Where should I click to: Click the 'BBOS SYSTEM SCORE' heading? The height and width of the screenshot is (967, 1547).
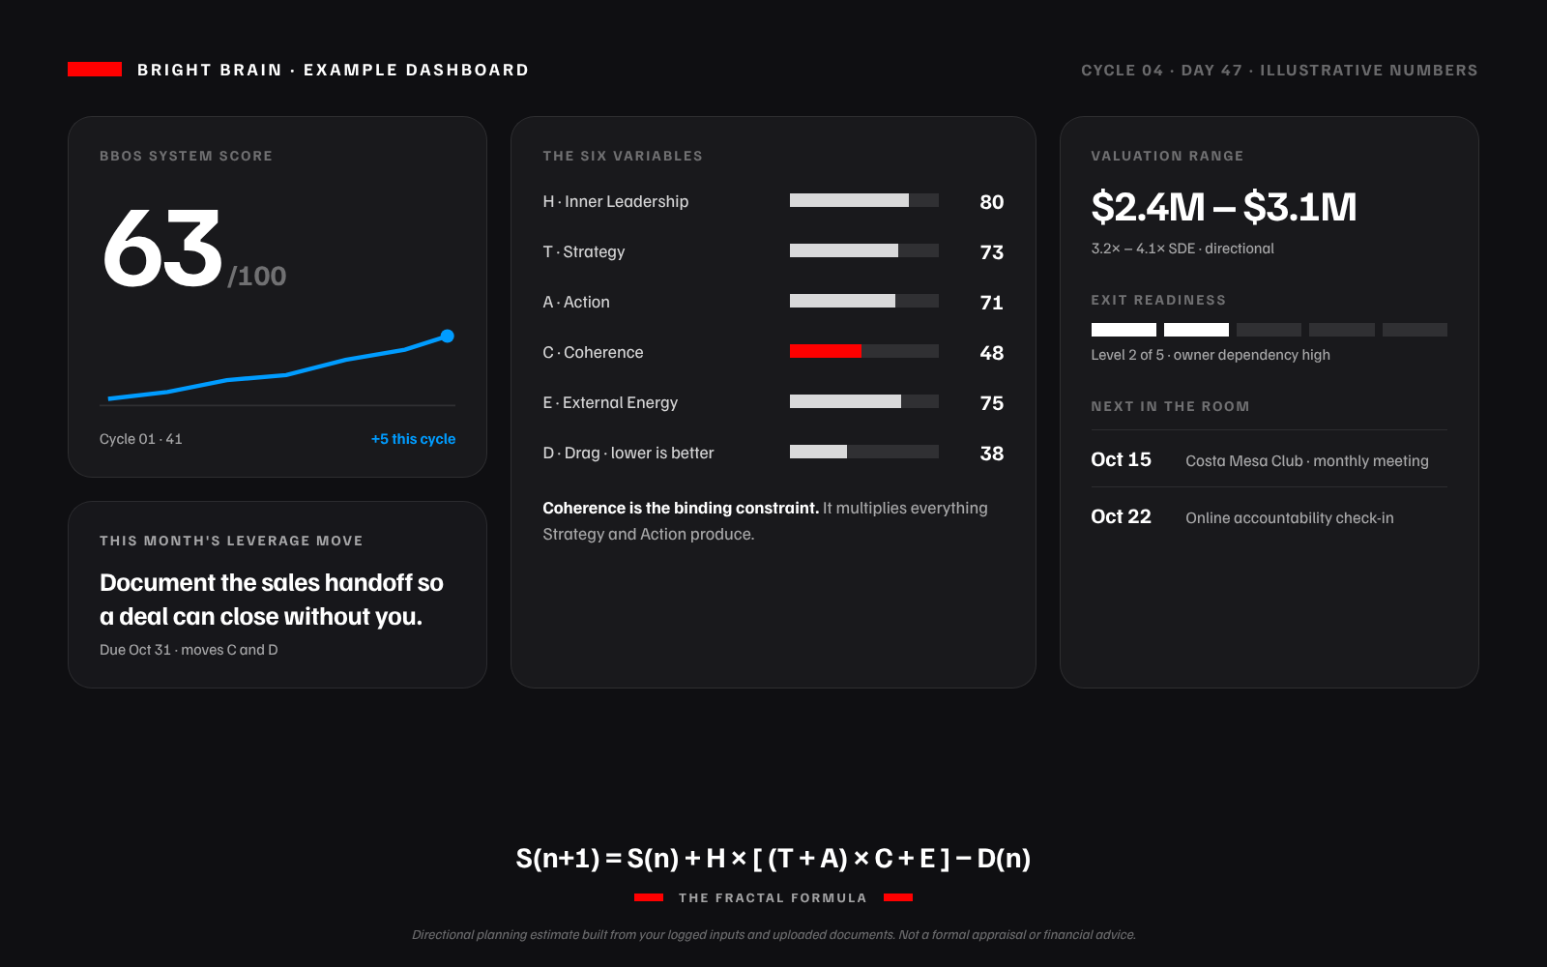coord(187,156)
